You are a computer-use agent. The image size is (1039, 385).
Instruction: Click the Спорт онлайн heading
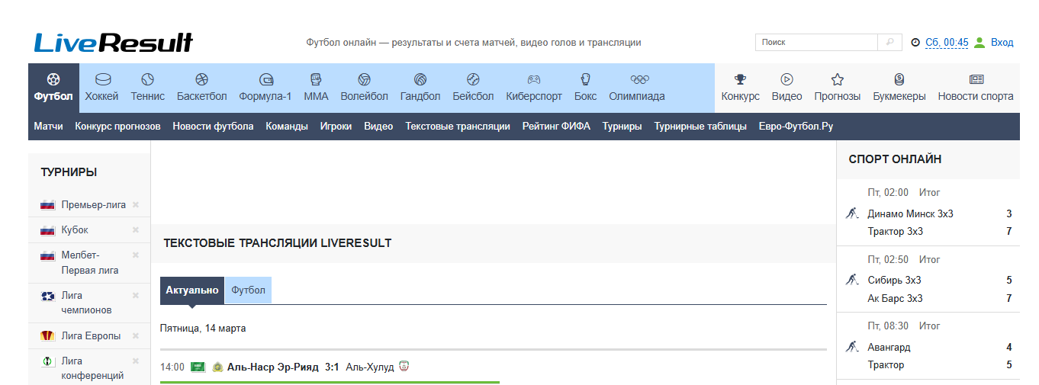895,159
